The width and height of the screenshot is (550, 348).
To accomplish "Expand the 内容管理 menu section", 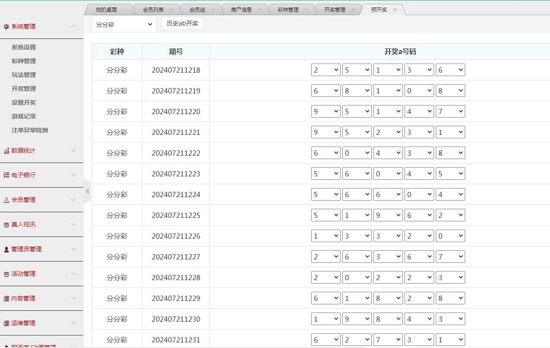I will point(74,298).
